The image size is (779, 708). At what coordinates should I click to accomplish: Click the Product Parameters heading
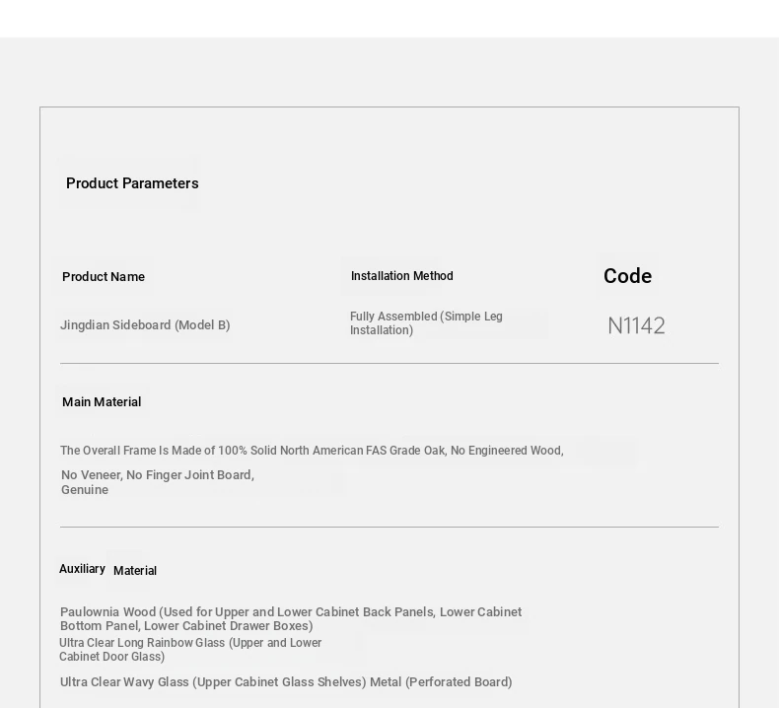click(x=132, y=183)
